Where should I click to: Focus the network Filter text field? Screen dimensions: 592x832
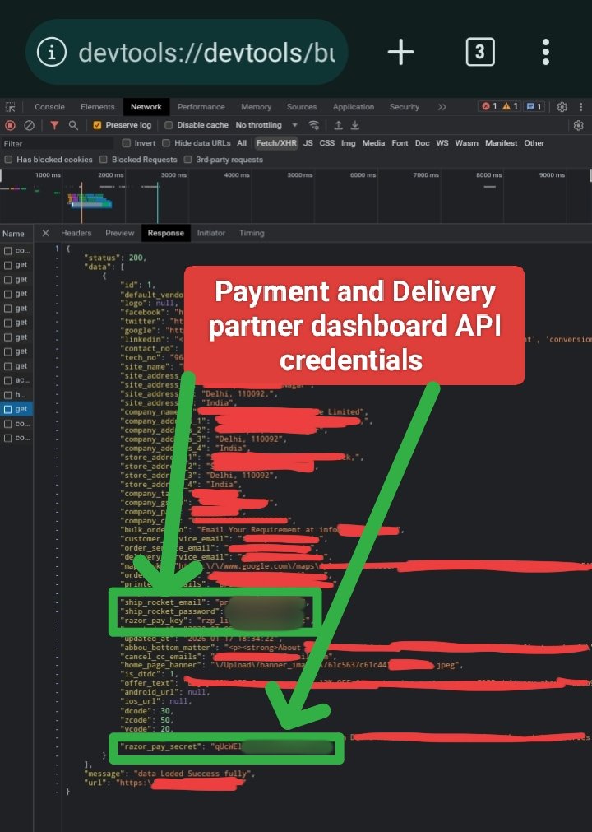[x=58, y=144]
